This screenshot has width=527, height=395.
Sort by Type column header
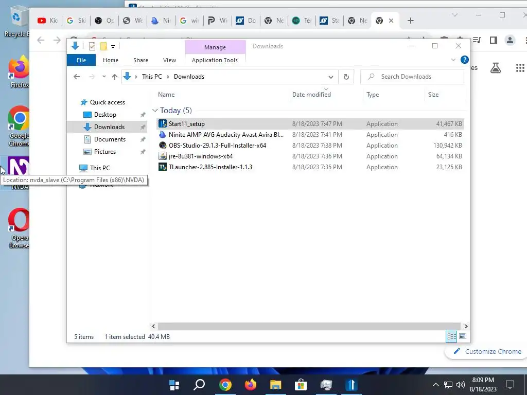[394, 95]
